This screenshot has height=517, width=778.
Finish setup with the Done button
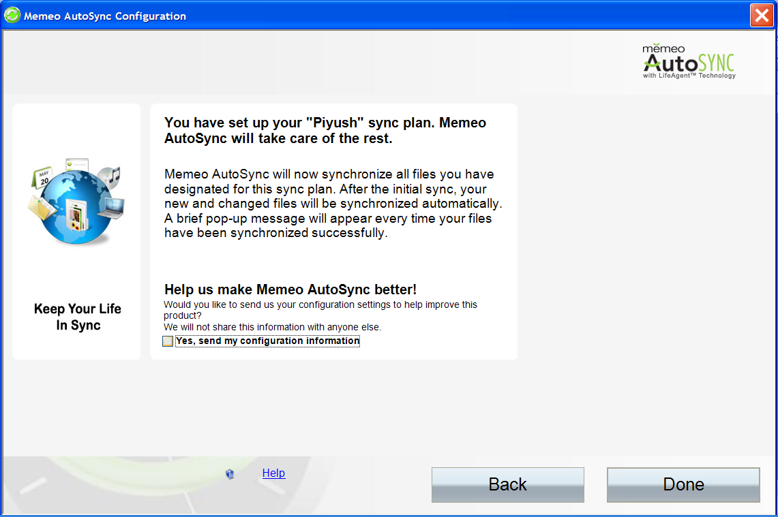pyautogui.click(x=683, y=484)
